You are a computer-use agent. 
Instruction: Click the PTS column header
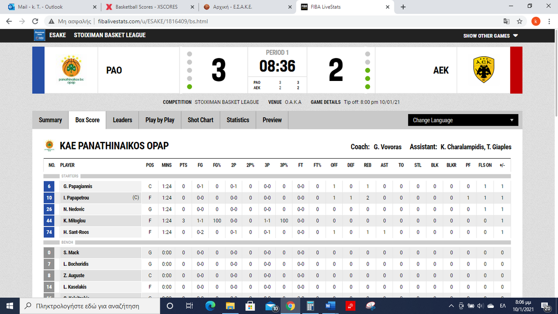[183, 165]
